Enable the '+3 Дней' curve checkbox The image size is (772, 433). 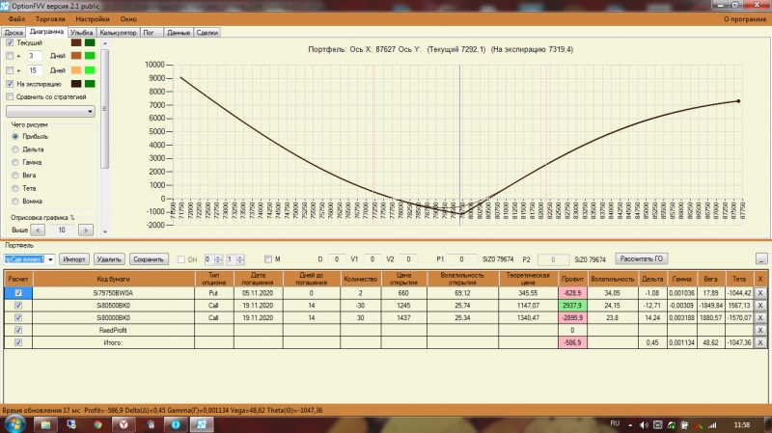10,56
